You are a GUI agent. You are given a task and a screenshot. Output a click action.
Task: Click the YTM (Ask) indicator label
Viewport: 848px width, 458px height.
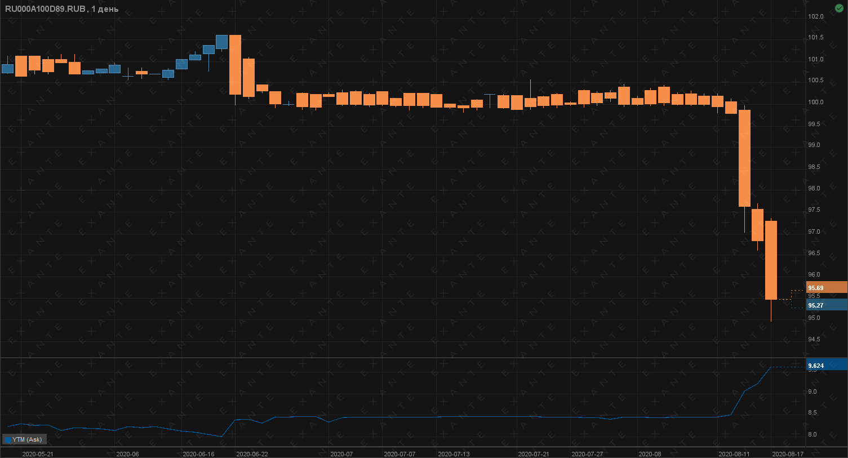click(x=27, y=439)
